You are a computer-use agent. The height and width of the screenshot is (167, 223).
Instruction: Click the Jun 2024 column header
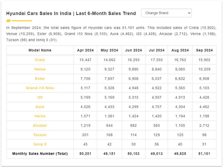tap(134, 50)
